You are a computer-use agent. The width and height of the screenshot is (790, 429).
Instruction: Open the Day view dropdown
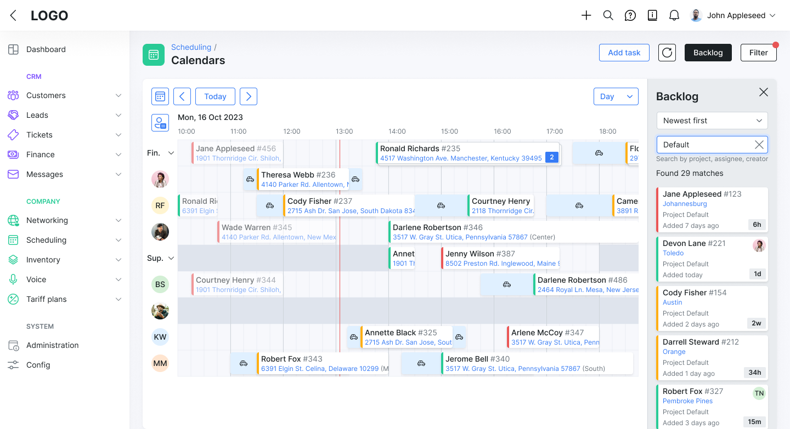click(616, 96)
